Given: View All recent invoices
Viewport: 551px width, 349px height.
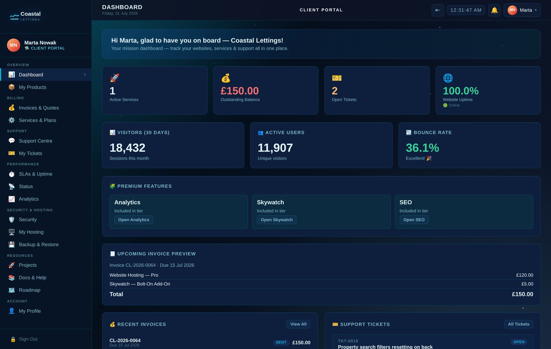Looking at the screenshot, I should tap(298, 324).
